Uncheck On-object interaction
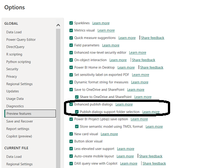The width and height of the screenshot is (206, 168). pos(71,60)
